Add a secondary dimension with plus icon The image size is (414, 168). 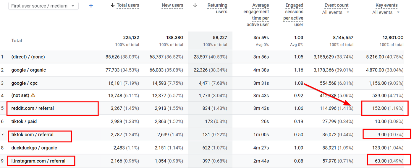[x=91, y=6]
